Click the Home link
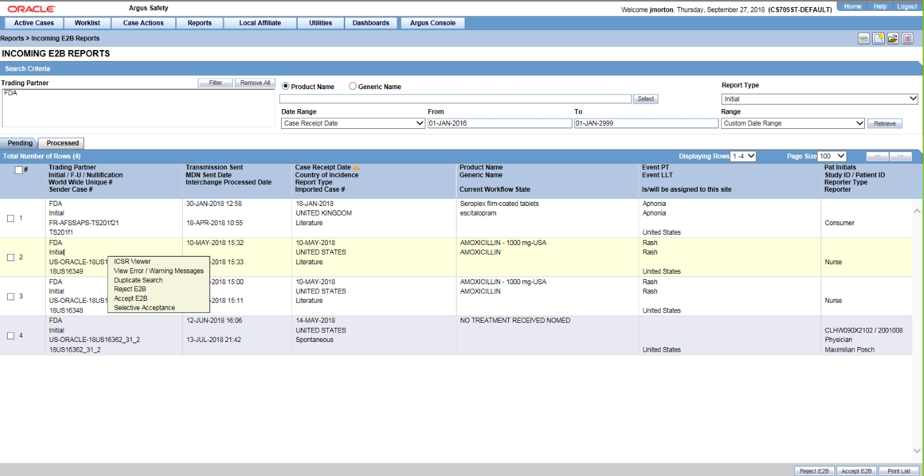 (x=853, y=6)
